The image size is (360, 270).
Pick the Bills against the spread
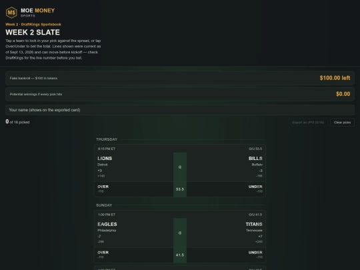(226, 167)
